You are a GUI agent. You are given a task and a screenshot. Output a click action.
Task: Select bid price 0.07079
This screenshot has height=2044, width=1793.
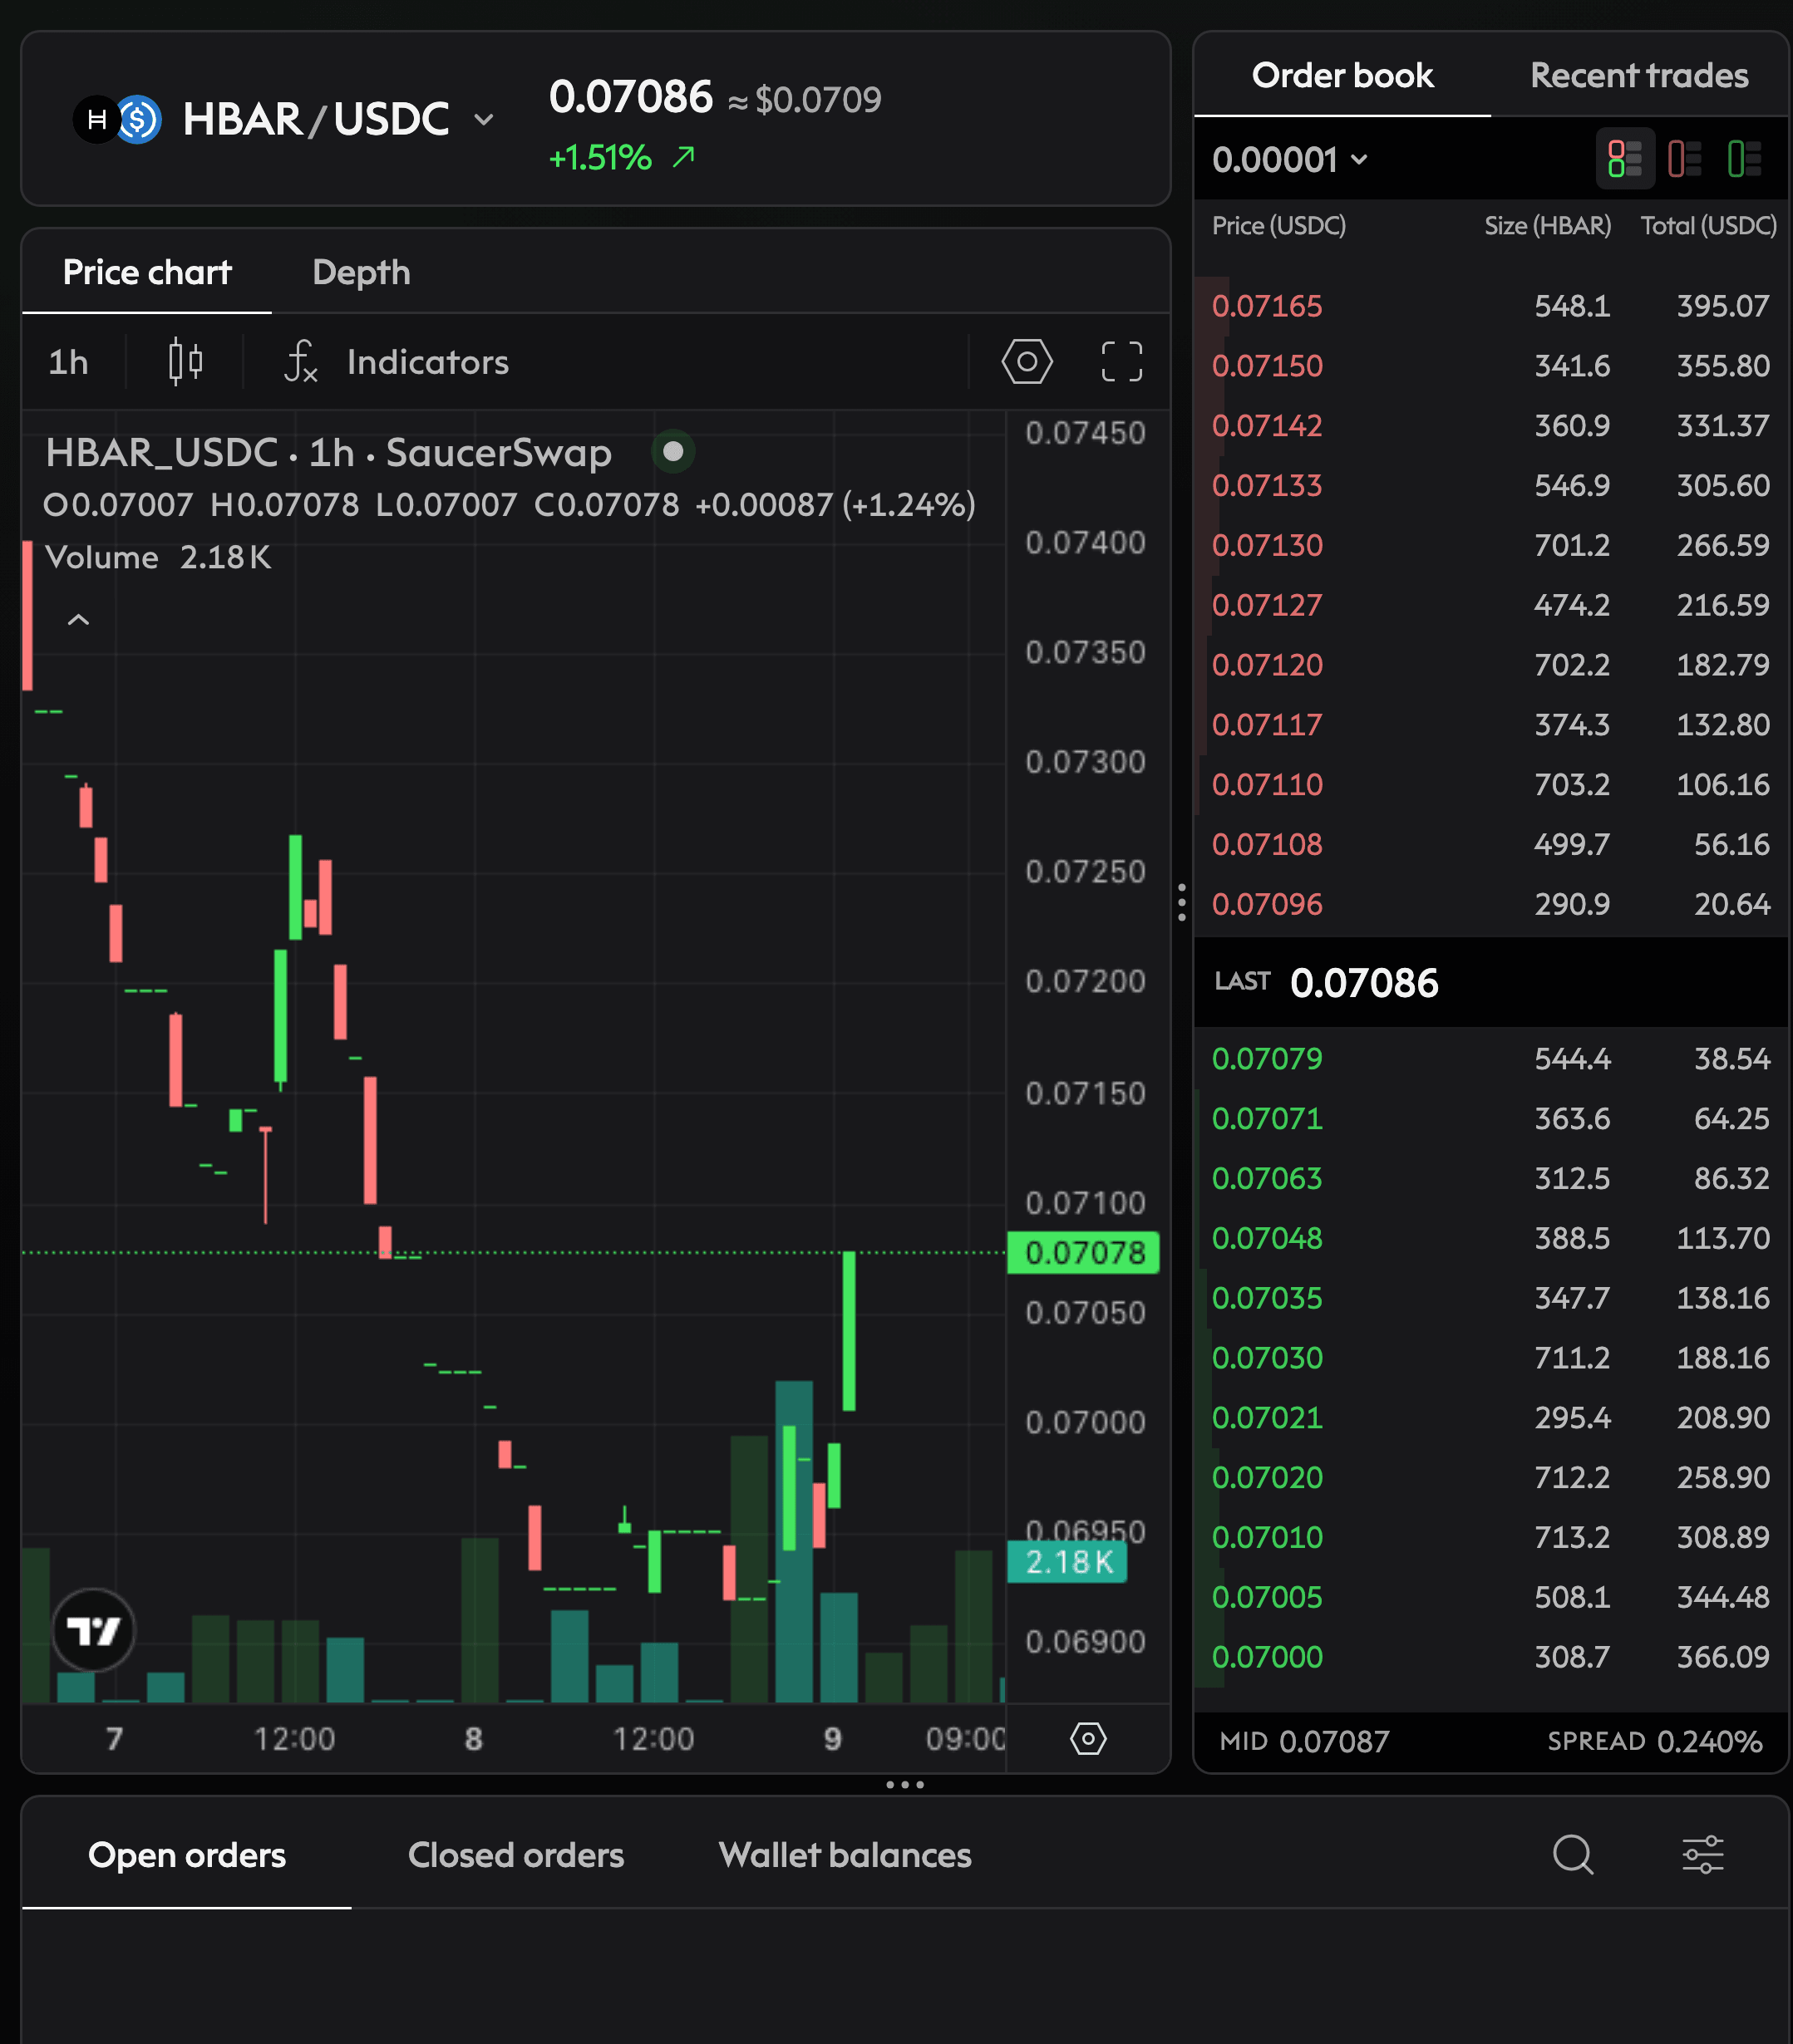1267,1059
